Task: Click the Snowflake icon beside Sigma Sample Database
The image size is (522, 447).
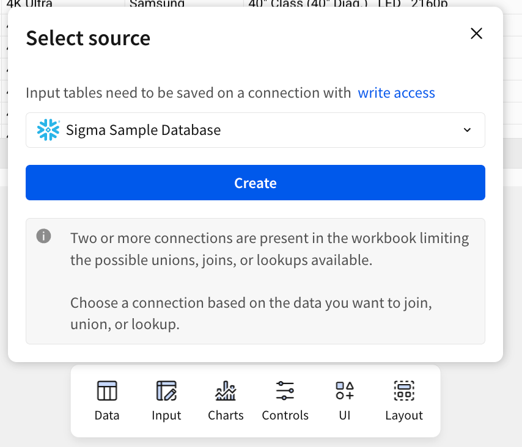Action: (x=48, y=129)
